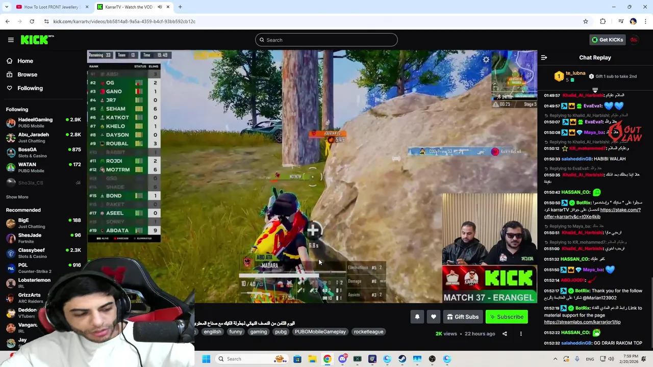Reload the page with the browser refresh icon
Viewport: 653px width, 367px height.
tap(32, 21)
